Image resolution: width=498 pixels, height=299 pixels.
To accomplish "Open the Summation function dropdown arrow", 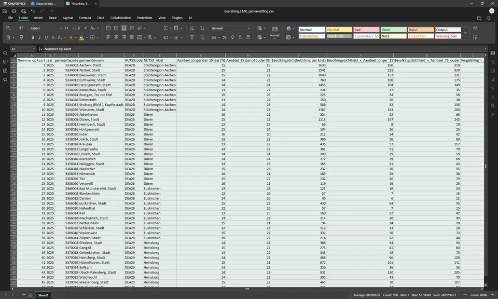I will 171,28.
